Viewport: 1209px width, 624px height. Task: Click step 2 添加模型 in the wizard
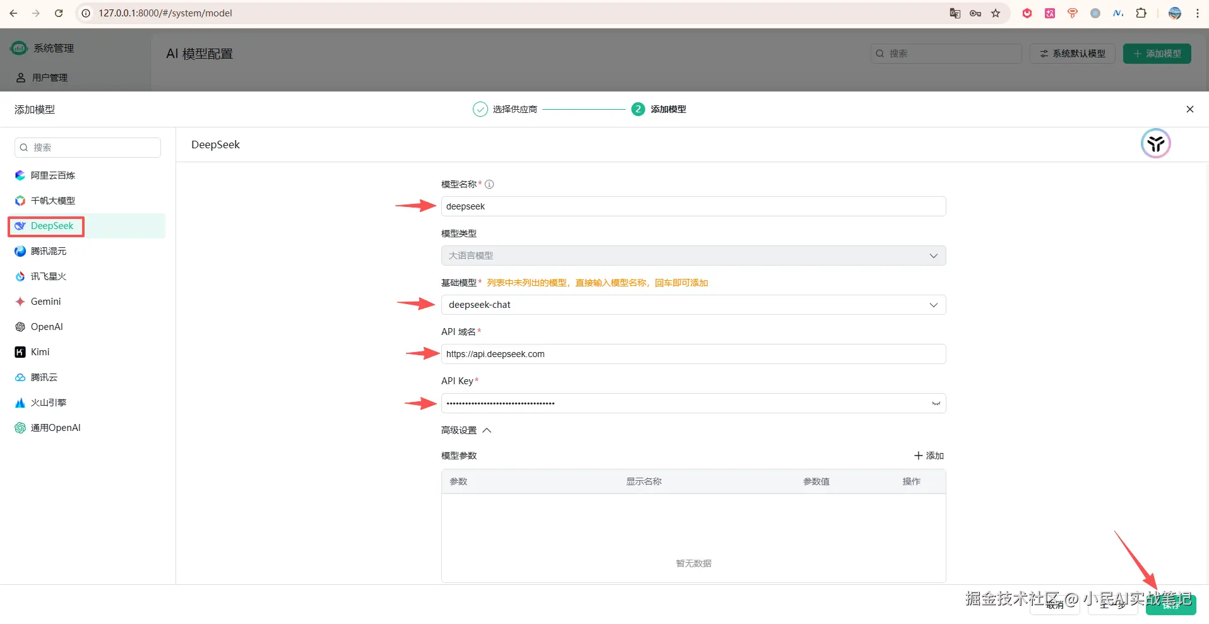(658, 109)
